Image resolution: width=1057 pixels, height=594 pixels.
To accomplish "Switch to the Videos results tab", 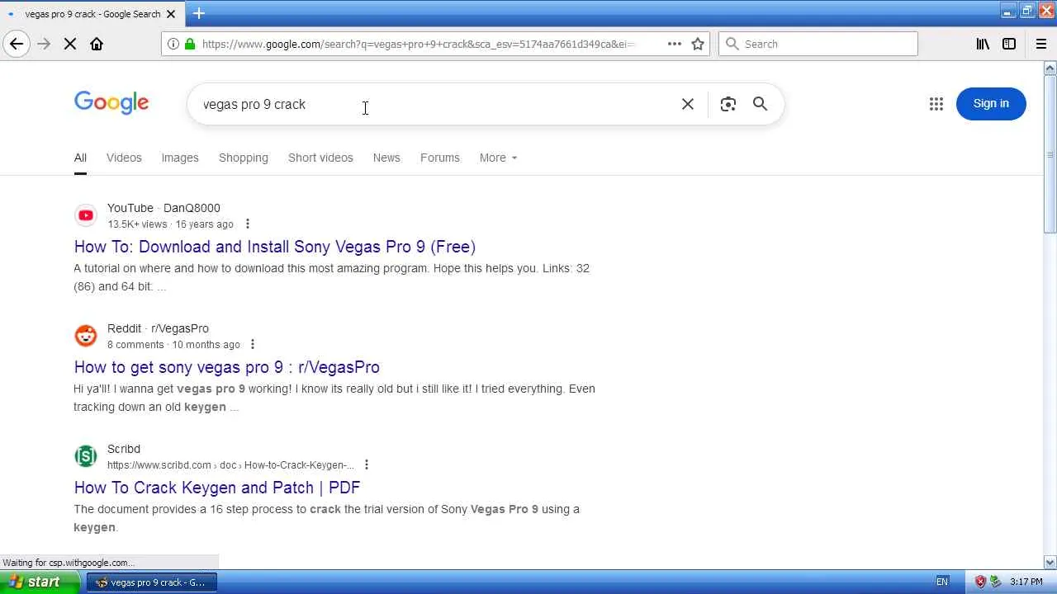I will 124,158.
